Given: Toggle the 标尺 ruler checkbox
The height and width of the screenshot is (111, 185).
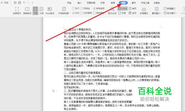Looking at the screenshot, I should point(74,8).
